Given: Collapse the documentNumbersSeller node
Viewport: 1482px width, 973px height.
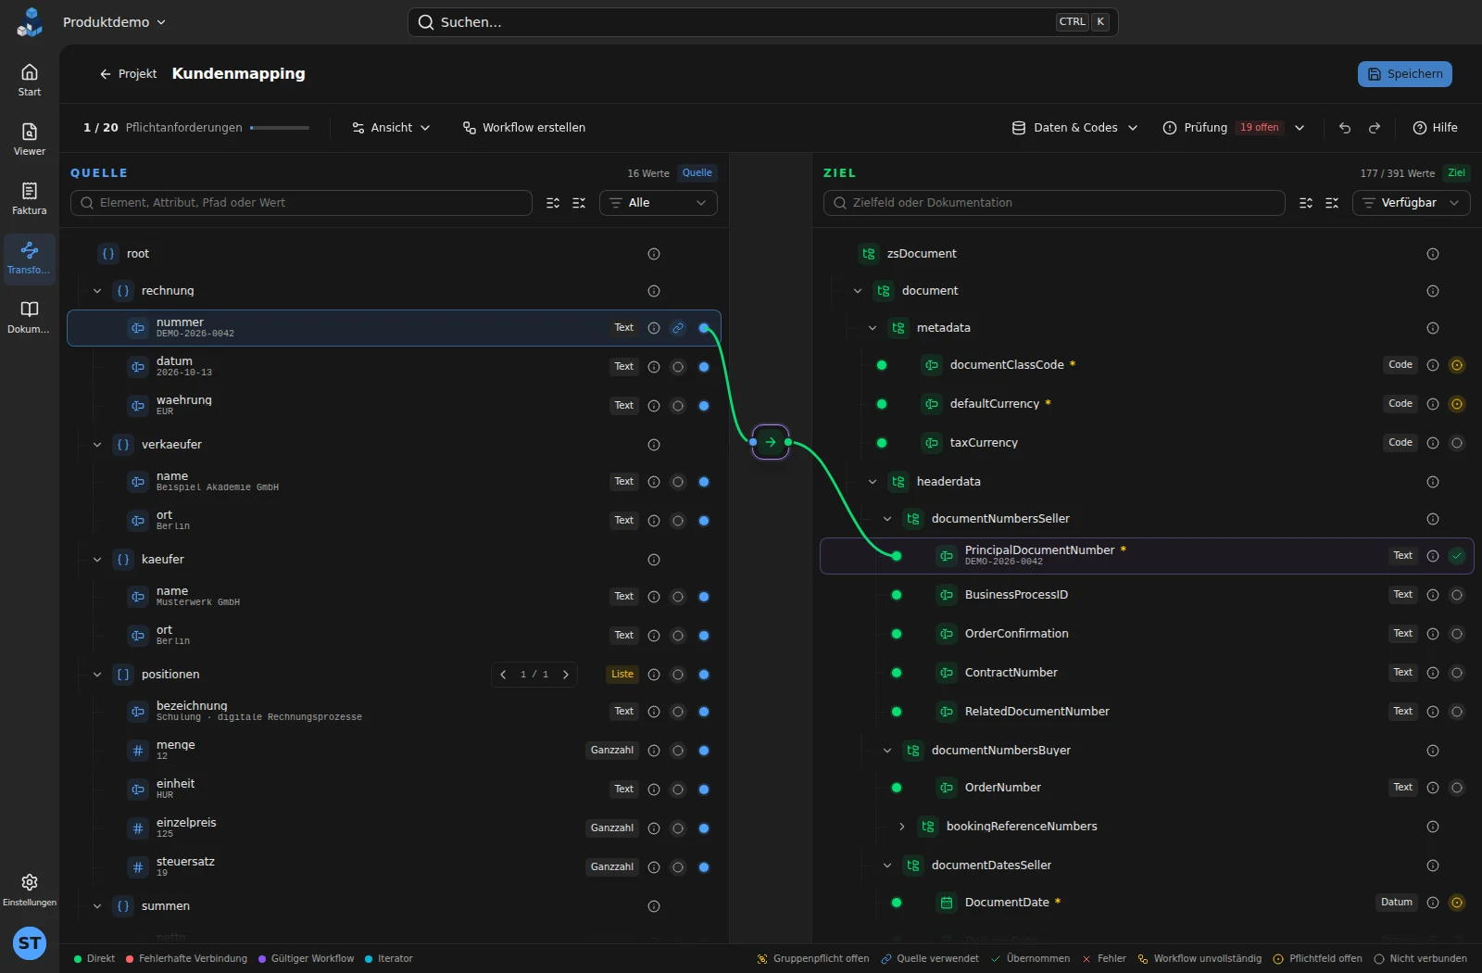Looking at the screenshot, I should pos(887,519).
